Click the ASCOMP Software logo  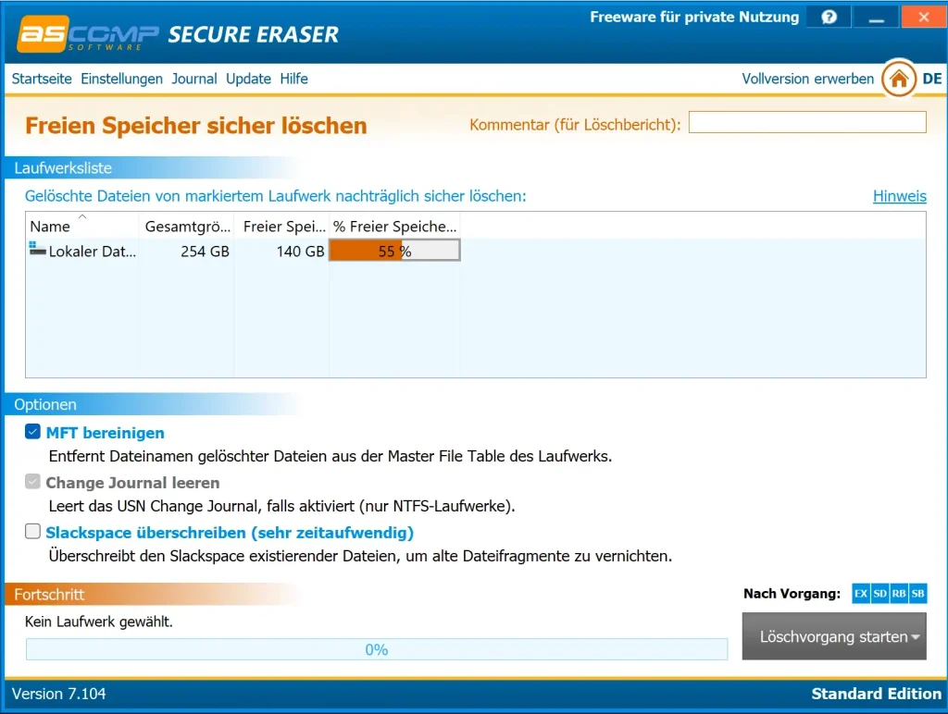[x=88, y=34]
